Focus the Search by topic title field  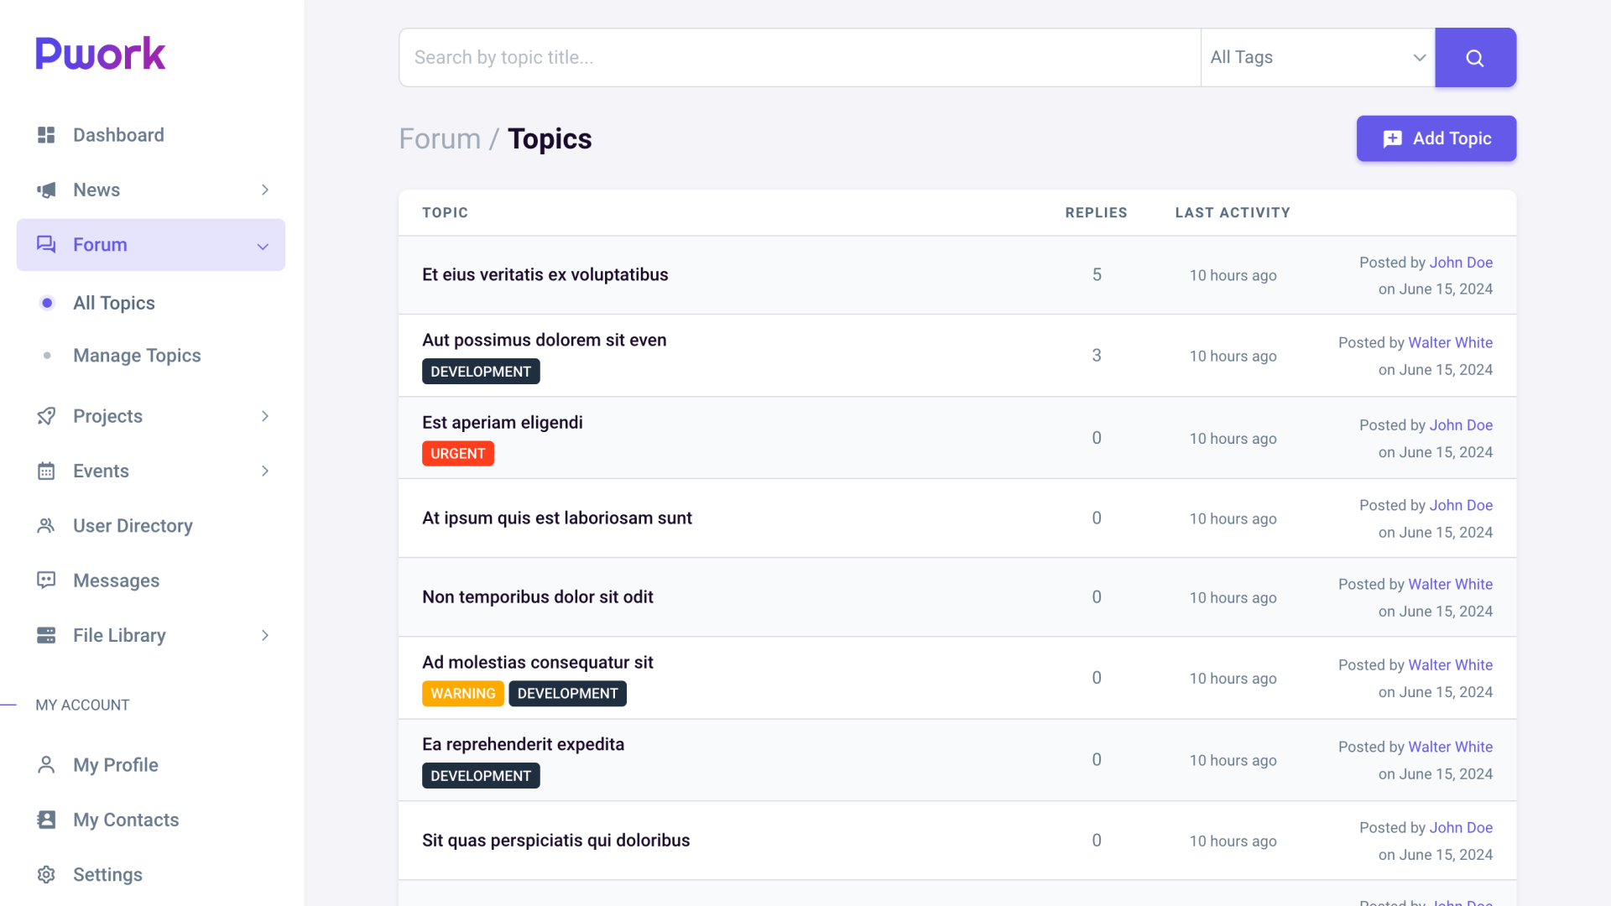coord(800,57)
